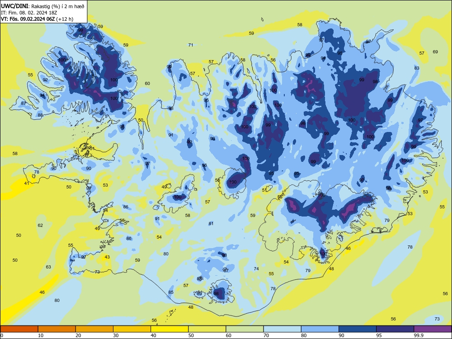The image size is (452, 339).
Task: Pick the light blue 70–80 legend swatch
Action: click(x=282, y=329)
